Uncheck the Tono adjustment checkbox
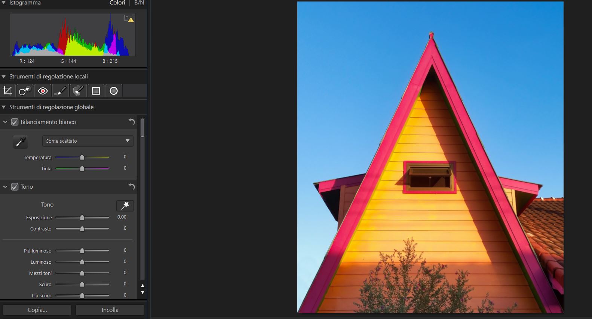Screen dimensions: 592x319 [15, 187]
